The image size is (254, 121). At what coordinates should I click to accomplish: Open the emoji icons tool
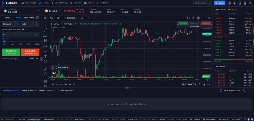[x=45, y=62]
